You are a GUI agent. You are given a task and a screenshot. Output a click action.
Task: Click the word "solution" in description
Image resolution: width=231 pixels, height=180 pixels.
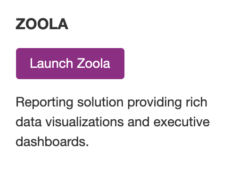coord(100,102)
